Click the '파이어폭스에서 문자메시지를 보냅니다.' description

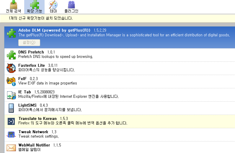tap(50, 110)
